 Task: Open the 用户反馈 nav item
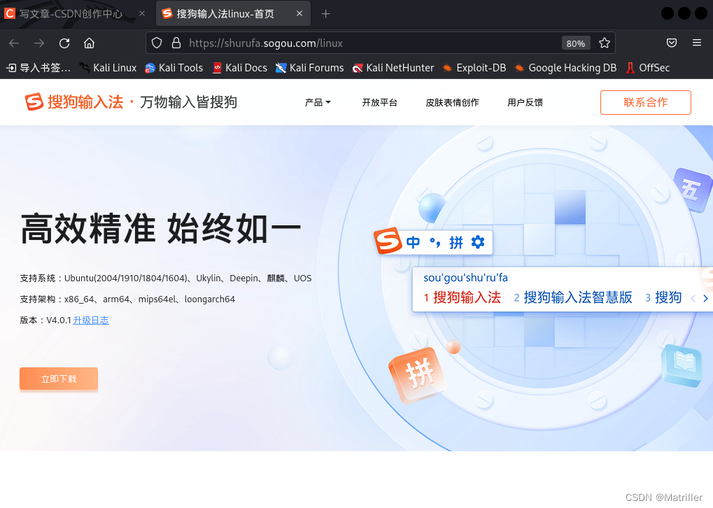click(x=525, y=102)
